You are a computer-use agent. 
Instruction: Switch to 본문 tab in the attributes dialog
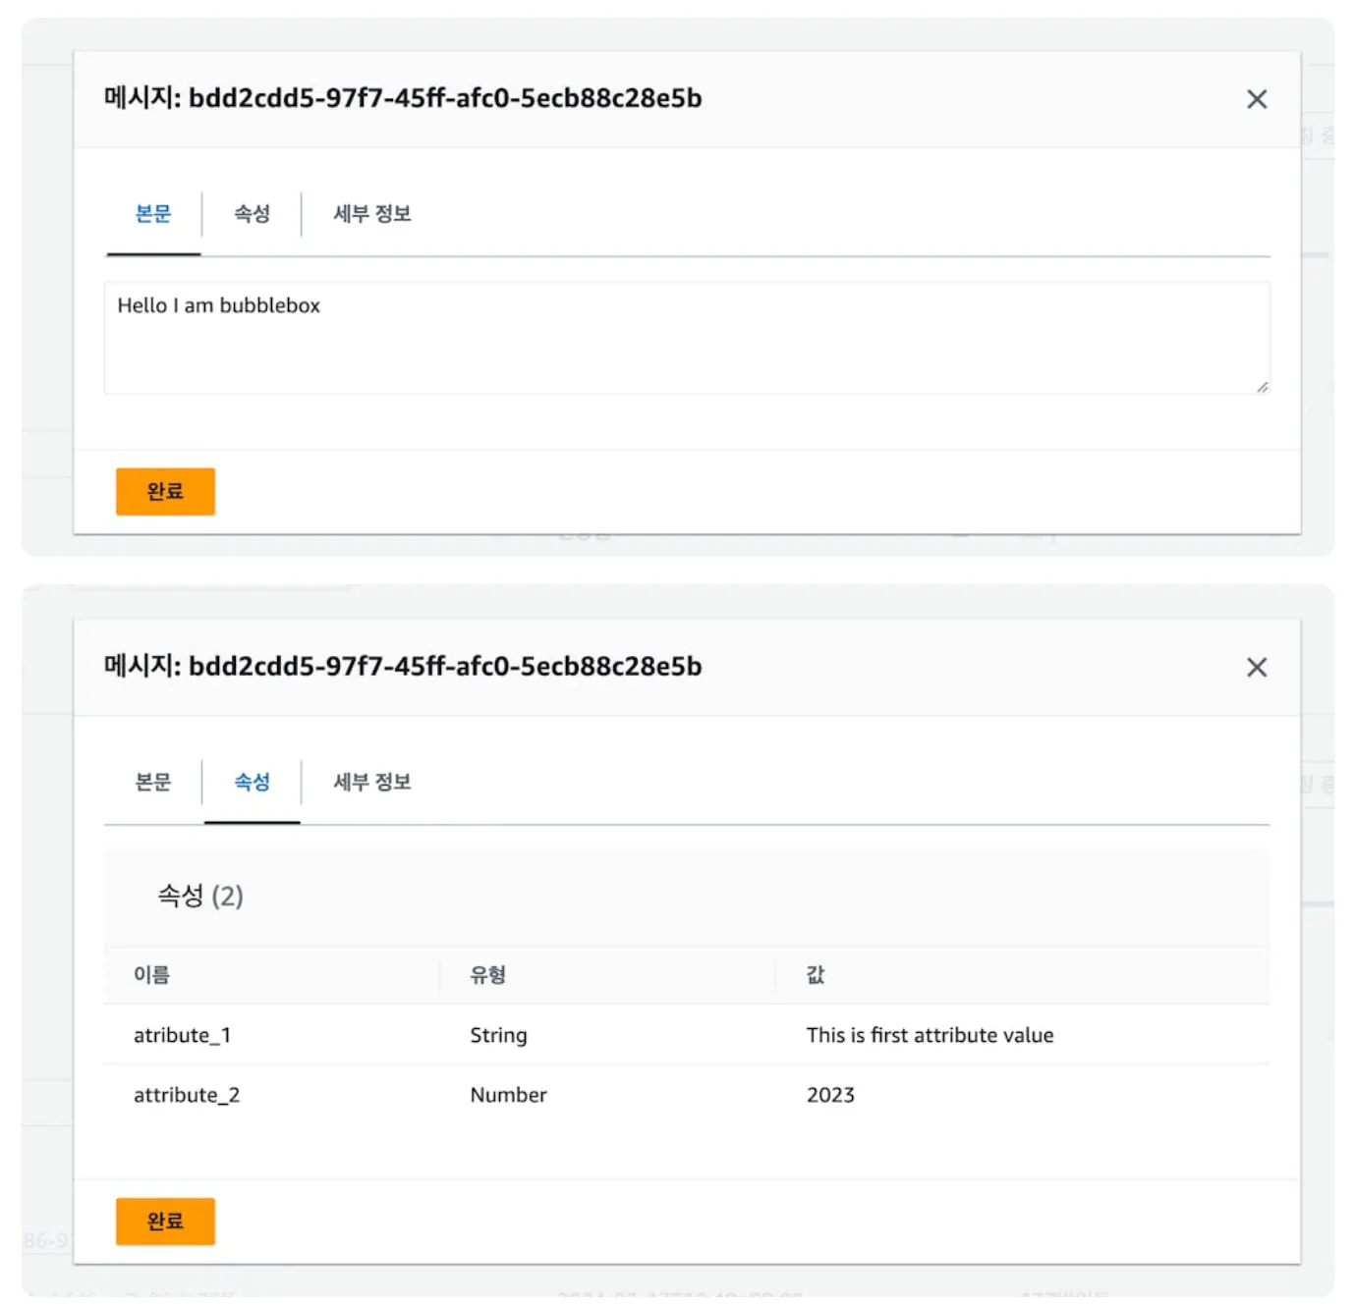153,783
